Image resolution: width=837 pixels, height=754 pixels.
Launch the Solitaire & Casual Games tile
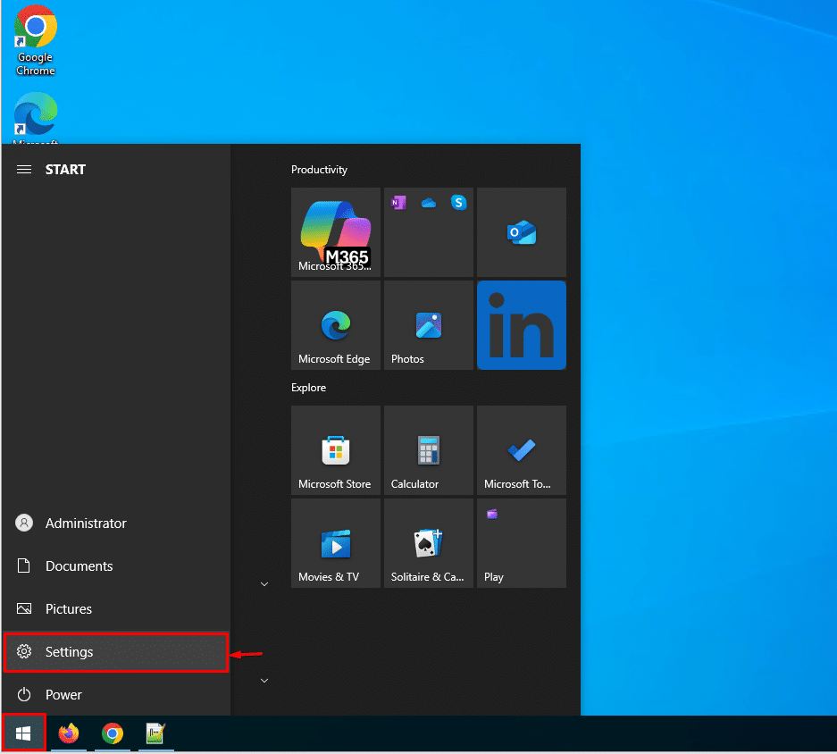429,543
